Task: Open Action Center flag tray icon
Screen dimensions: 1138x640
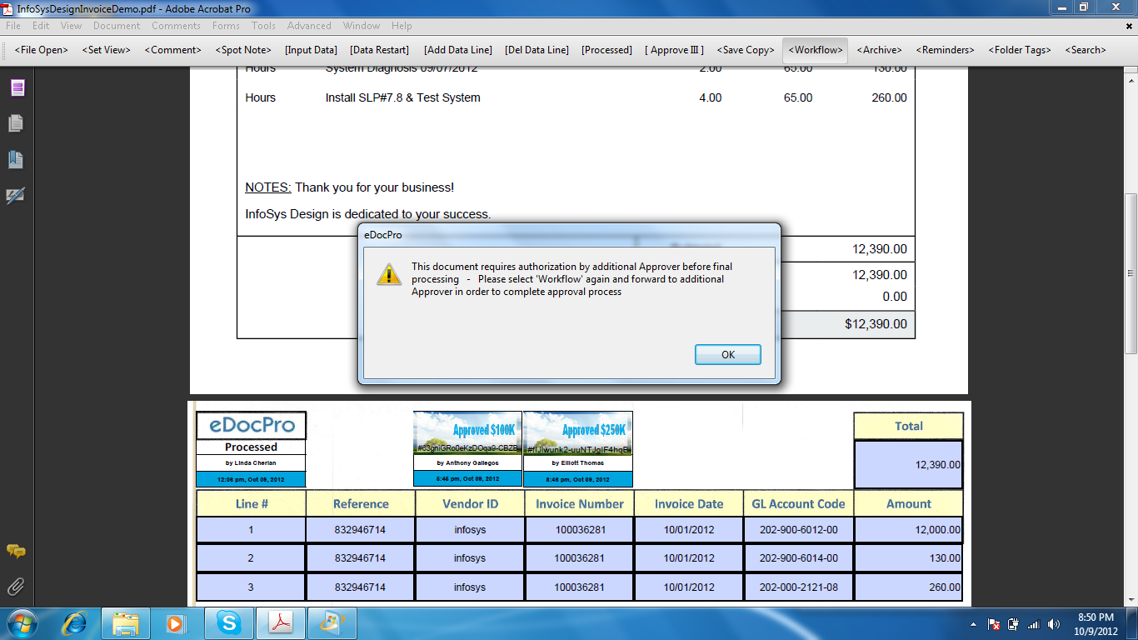Action: [x=994, y=624]
